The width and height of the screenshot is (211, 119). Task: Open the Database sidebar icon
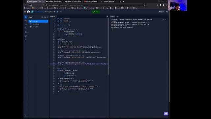(x=26, y=36)
